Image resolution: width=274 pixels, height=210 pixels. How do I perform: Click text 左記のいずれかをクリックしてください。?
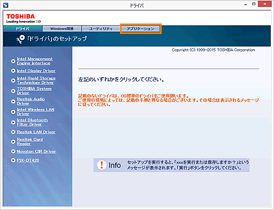tap(121, 79)
